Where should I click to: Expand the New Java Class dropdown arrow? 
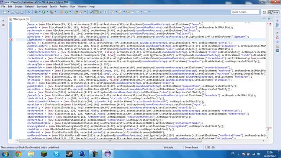tap(70, 12)
